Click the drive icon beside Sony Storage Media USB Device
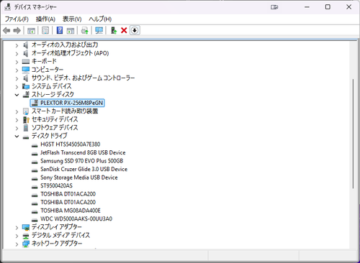360x263 pixels. point(35,178)
